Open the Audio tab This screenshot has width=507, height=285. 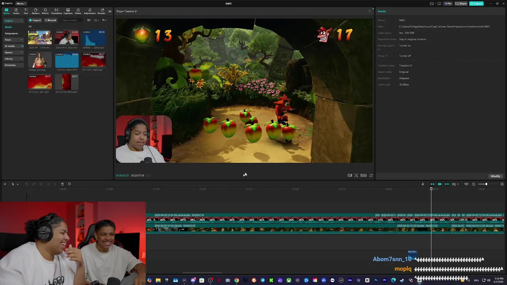[16, 11]
